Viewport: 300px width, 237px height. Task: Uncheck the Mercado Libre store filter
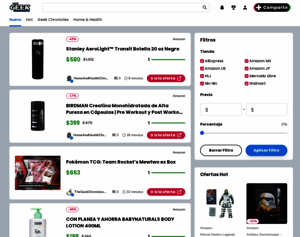(246, 76)
